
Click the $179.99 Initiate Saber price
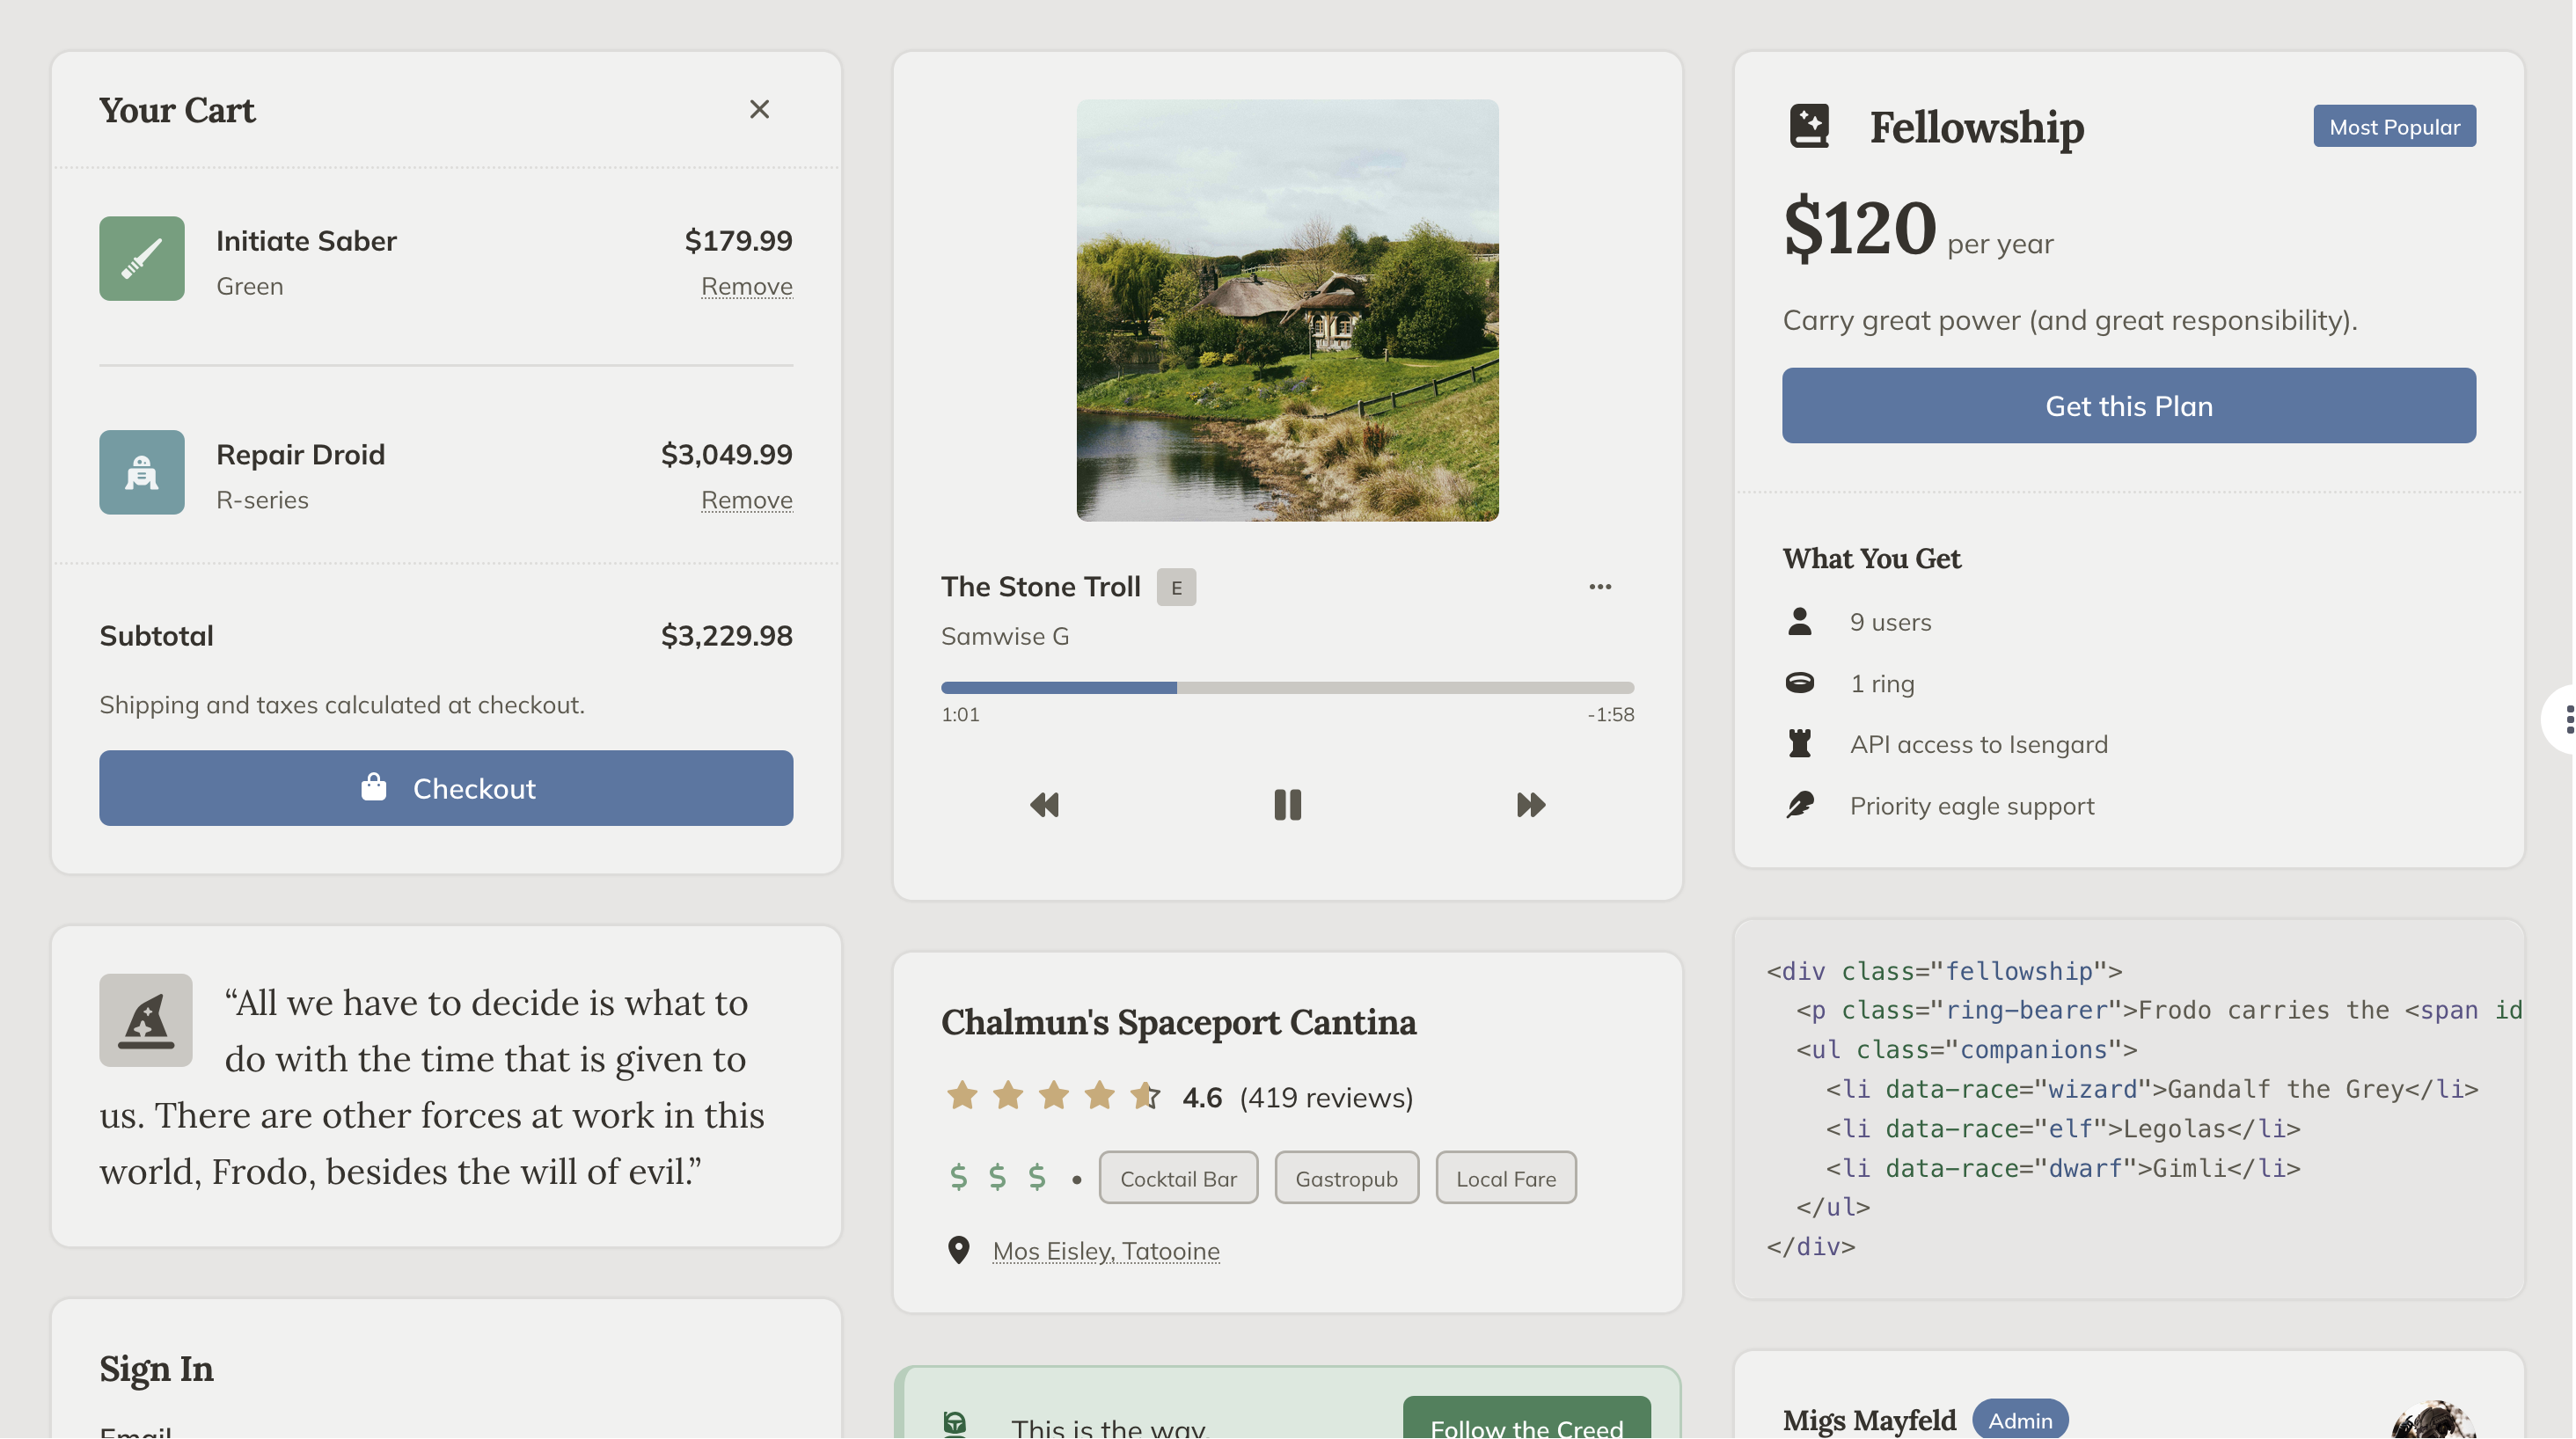pos(738,240)
